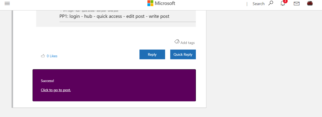Click the Microsoft four-square logo
Screen dimensions: 322x117
[150, 3]
